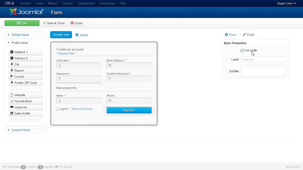The width and height of the screenshot is (303, 170).
Task: Click the Favorite Book star icon
Action: (12, 101)
